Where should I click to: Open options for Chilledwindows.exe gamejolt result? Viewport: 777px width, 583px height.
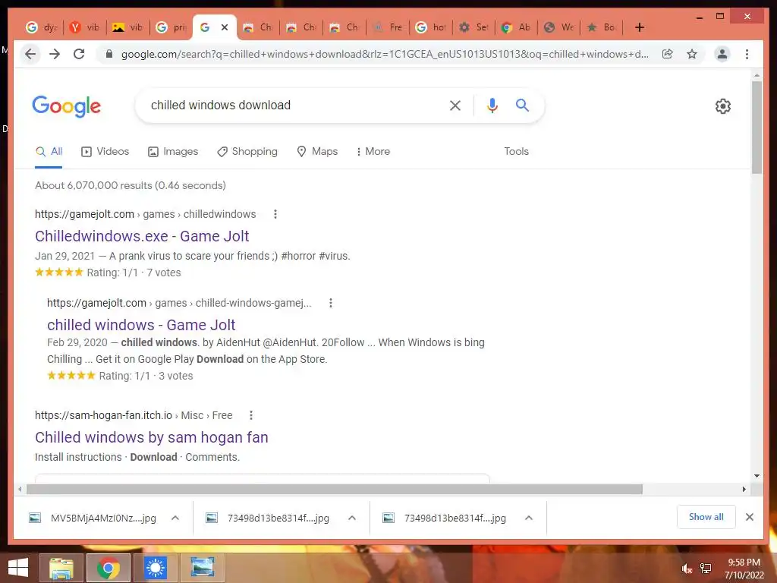pyautogui.click(x=275, y=214)
